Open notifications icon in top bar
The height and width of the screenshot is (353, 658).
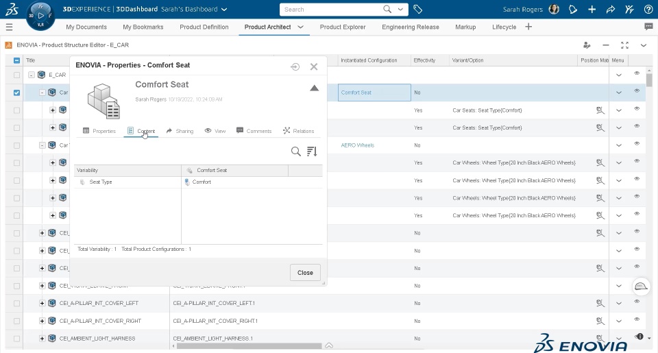[x=573, y=9]
